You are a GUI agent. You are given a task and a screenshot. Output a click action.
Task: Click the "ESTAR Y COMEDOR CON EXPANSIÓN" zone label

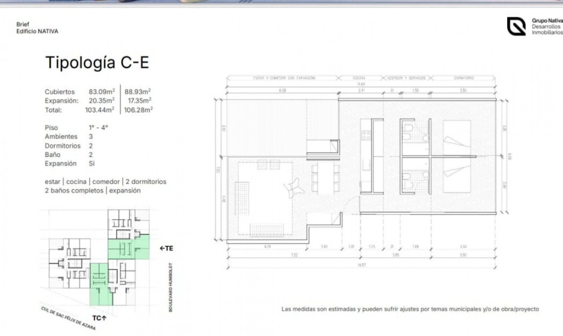point(284,78)
